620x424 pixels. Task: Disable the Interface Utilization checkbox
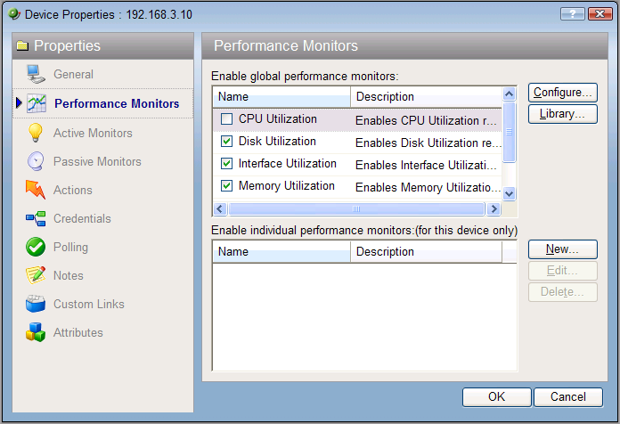pyautogui.click(x=226, y=164)
